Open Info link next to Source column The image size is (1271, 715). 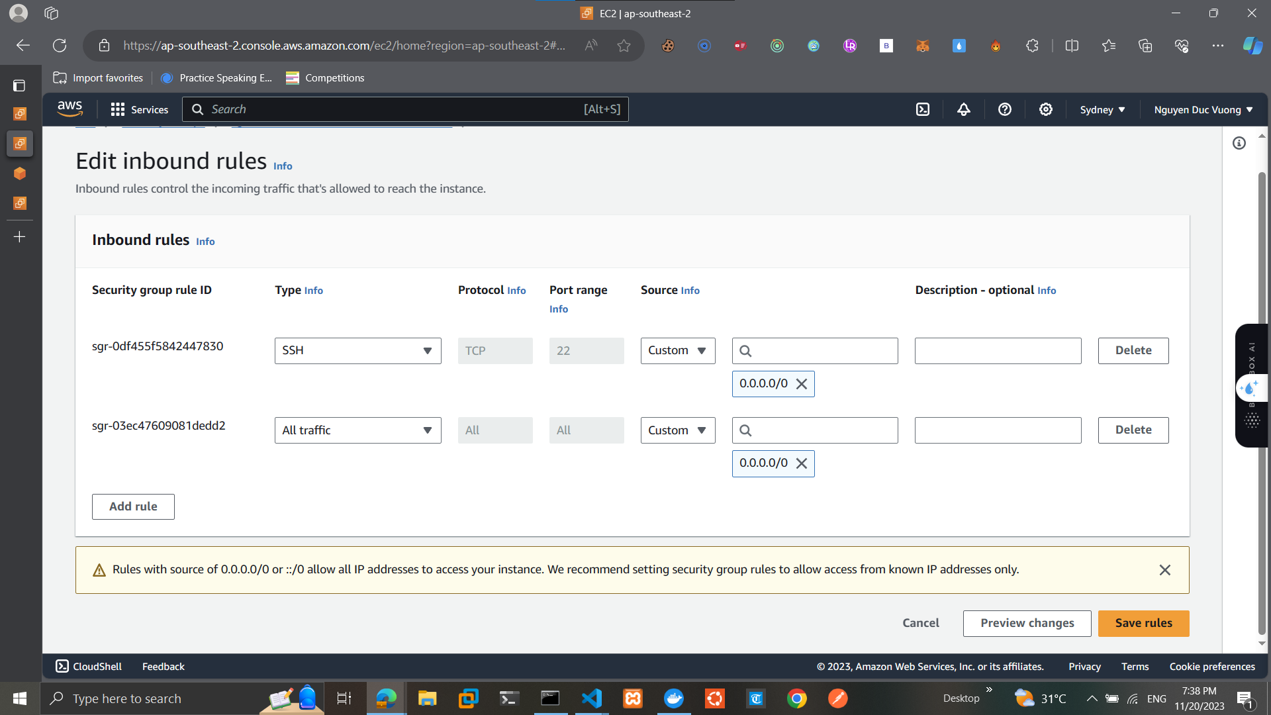[690, 291]
